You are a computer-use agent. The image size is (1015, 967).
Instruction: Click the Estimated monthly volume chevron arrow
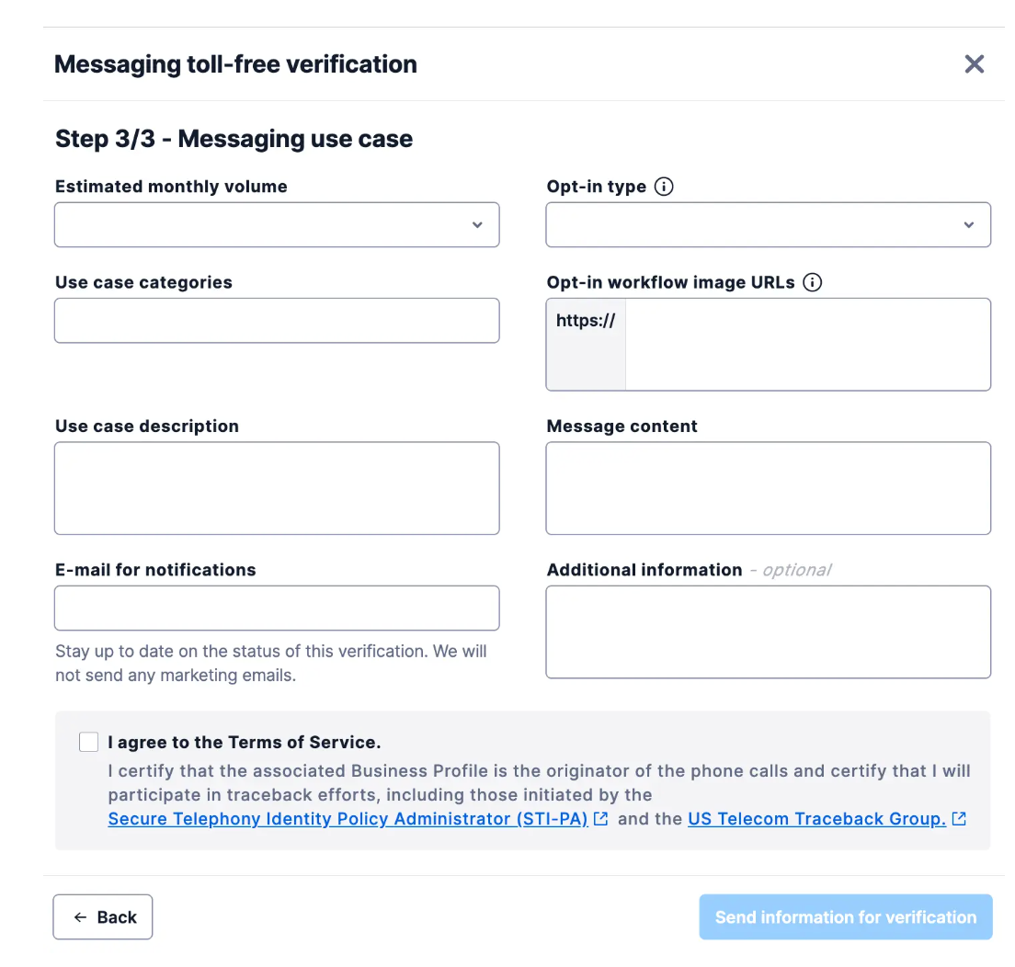(x=477, y=224)
